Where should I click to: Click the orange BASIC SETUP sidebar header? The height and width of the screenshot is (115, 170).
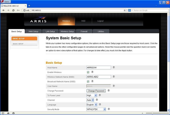[x=24, y=39]
